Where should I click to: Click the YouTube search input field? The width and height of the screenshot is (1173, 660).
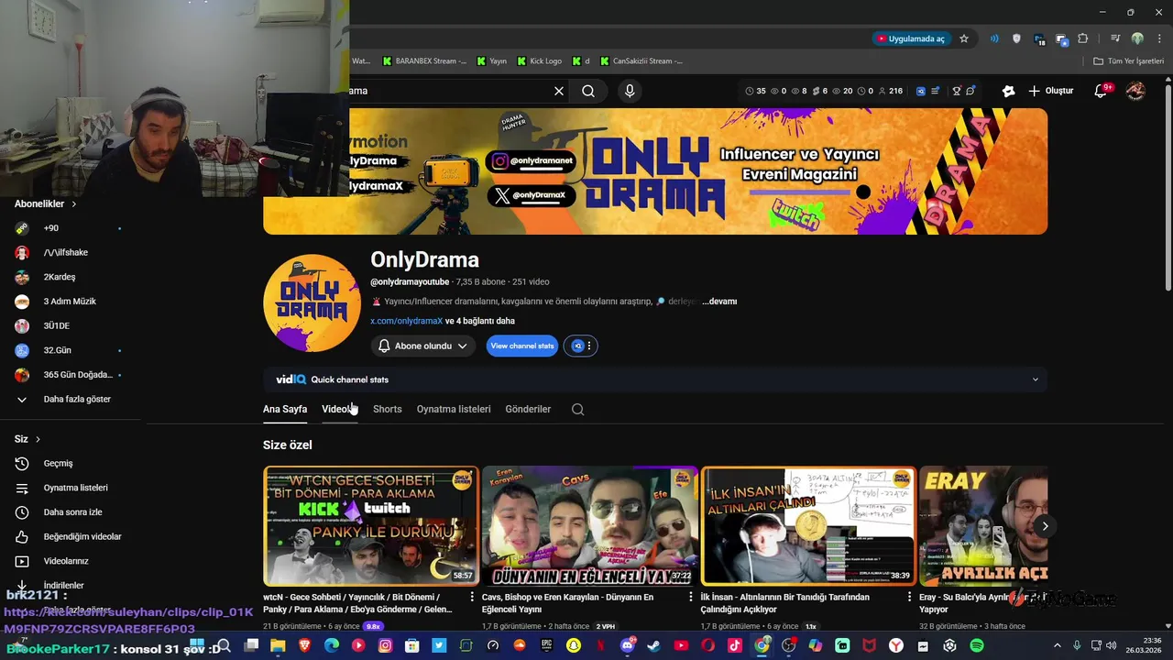coord(449,91)
